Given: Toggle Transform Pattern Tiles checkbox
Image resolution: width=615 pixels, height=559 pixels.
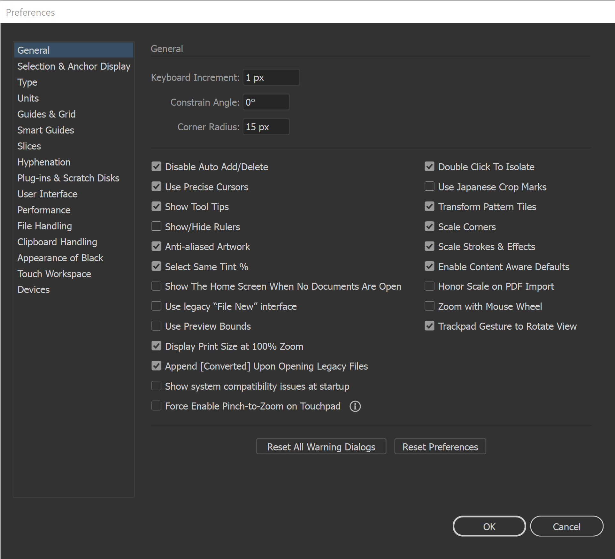Looking at the screenshot, I should (x=429, y=206).
